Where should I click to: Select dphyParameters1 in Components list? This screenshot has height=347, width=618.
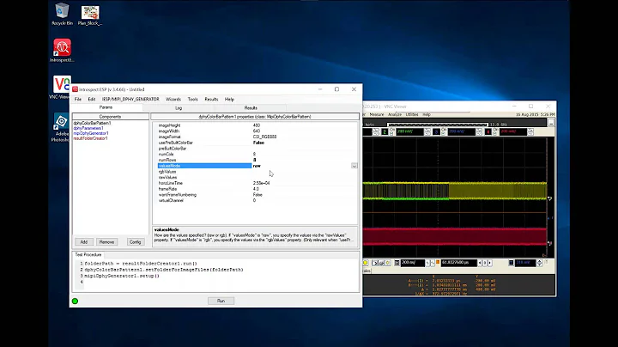click(88, 128)
